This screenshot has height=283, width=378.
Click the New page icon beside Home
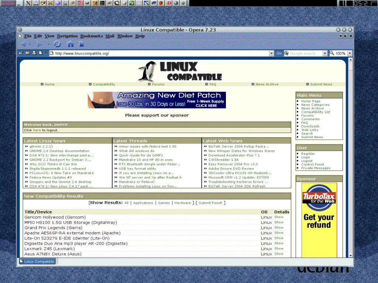tap(81, 44)
